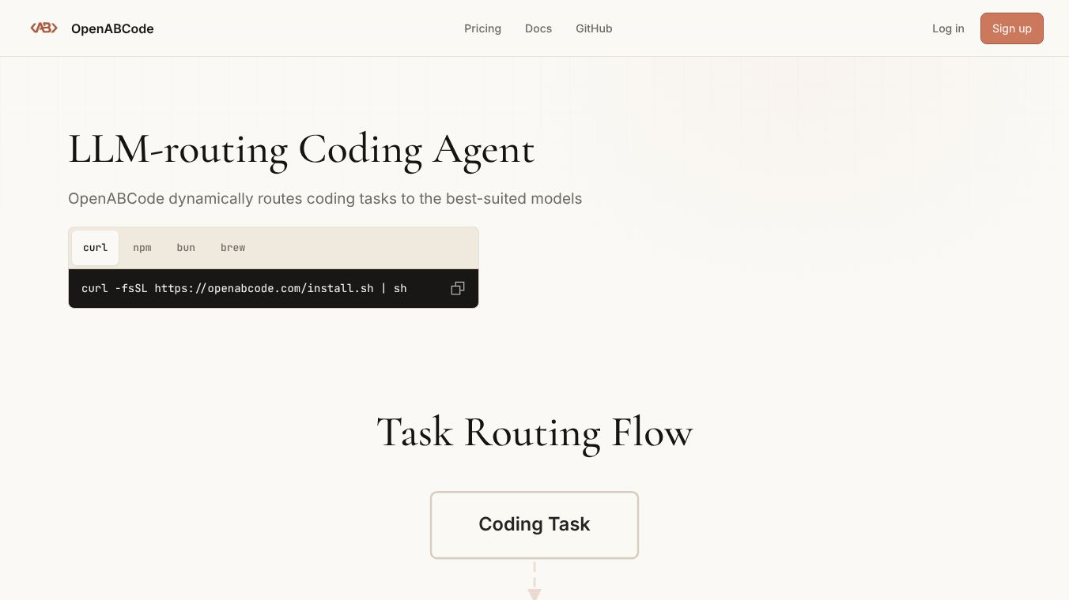Click the Task Routing Flow heading
Image resolution: width=1069 pixels, height=600 pixels.
534,433
